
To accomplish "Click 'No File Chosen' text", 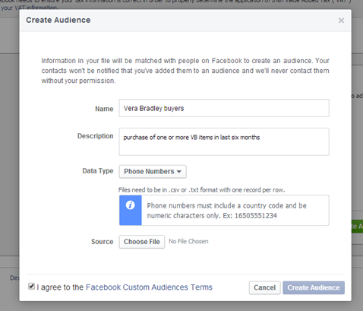I will point(188,241).
